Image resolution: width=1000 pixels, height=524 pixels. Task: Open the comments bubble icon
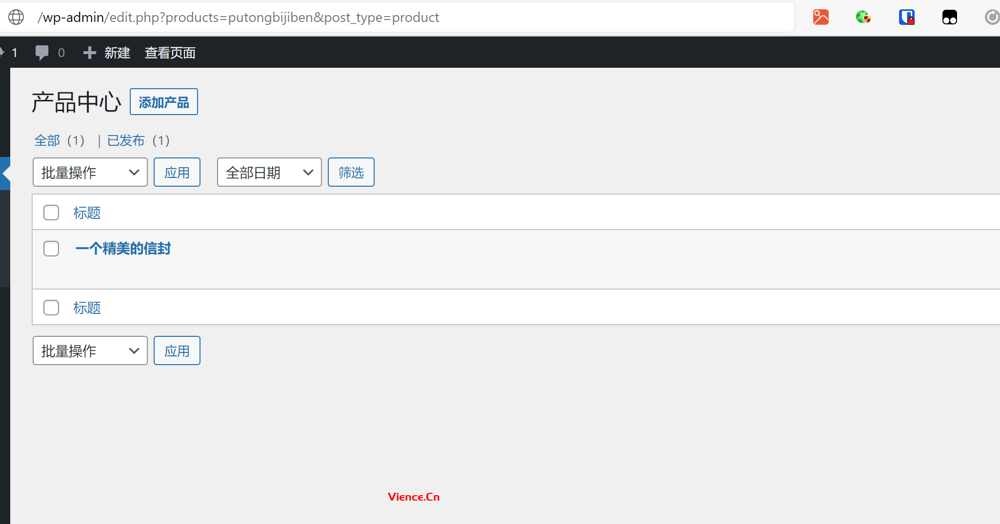42,53
